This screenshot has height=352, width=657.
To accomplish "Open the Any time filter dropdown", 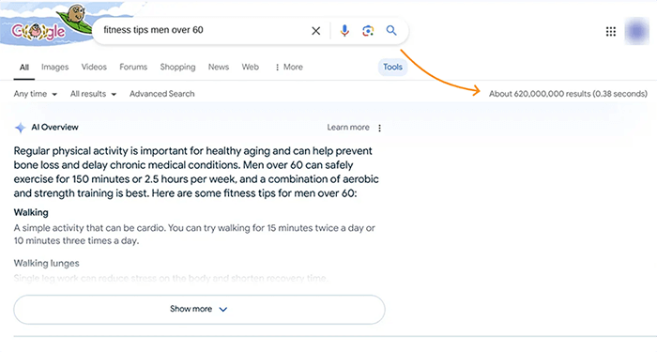I will [x=36, y=94].
